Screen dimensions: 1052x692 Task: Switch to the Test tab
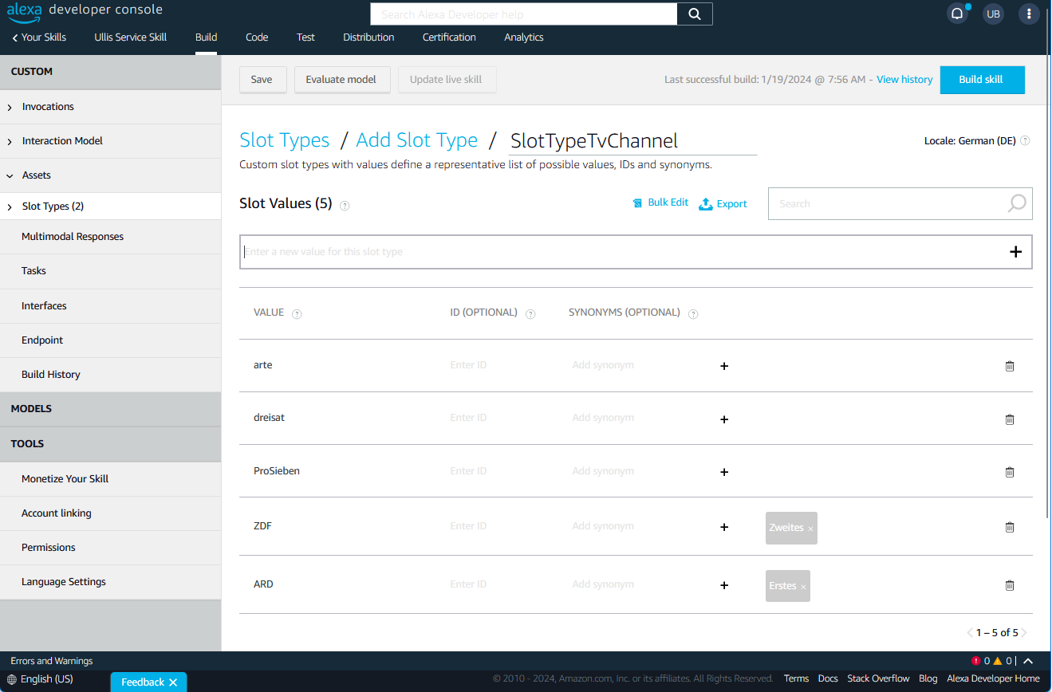point(305,37)
